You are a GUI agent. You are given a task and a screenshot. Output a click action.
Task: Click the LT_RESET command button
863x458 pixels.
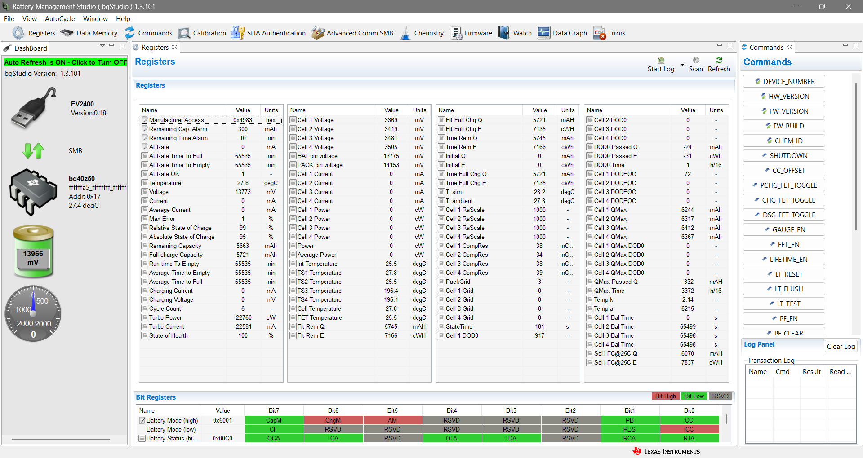[784, 274]
